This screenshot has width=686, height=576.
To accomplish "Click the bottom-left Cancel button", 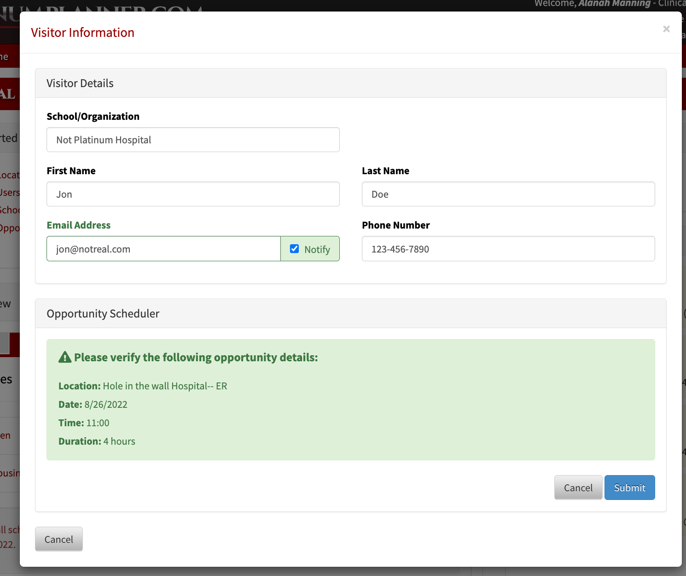I will tap(58, 539).
